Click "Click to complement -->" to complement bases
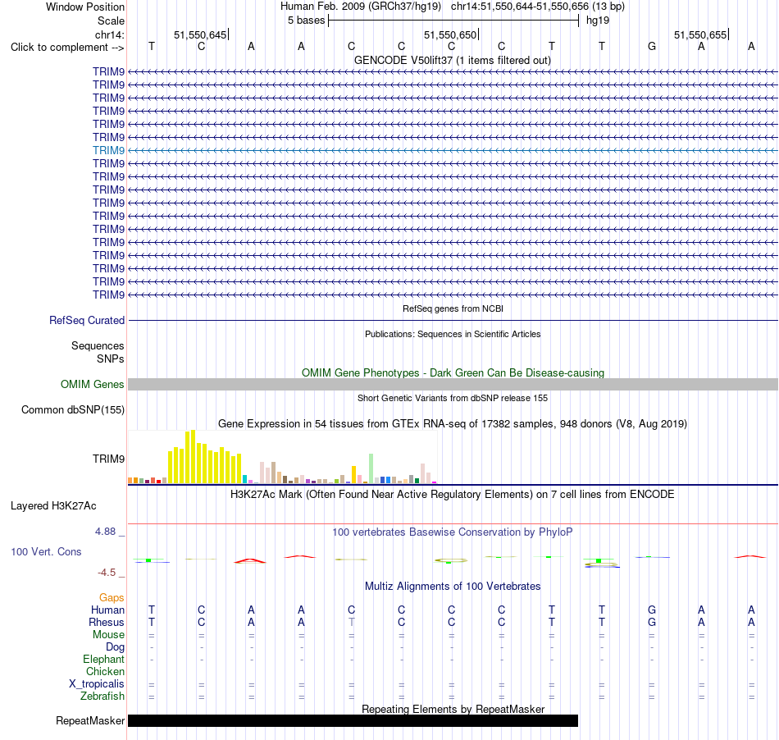This screenshot has width=779, height=740. [67, 48]
